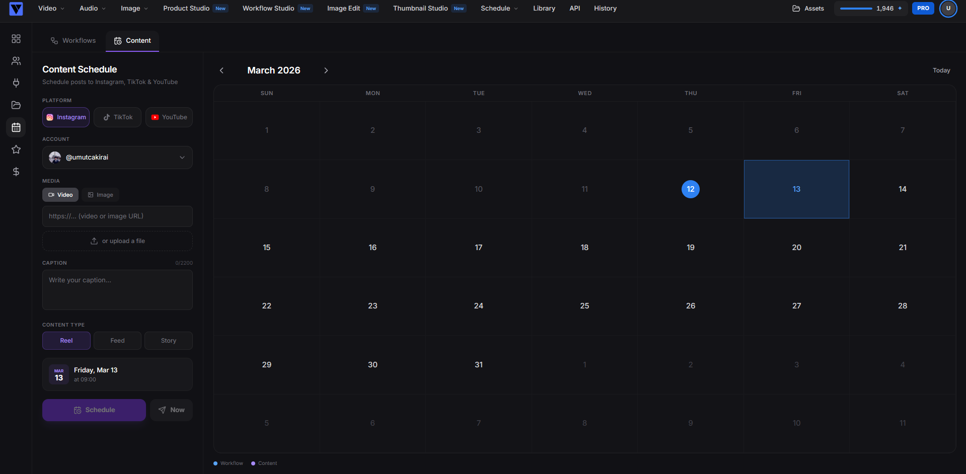Click the Now publish button
Image resolution: width=966 pixels, height=474 pixels.
coord(171,410)
